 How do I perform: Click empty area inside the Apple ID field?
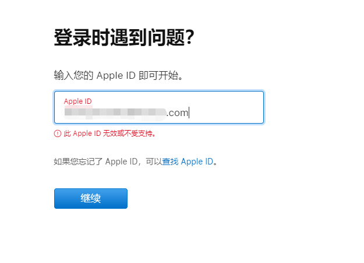(227, 107)
